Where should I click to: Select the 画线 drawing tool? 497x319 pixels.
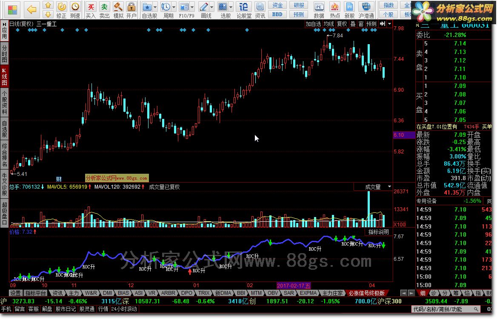[204, 10]
